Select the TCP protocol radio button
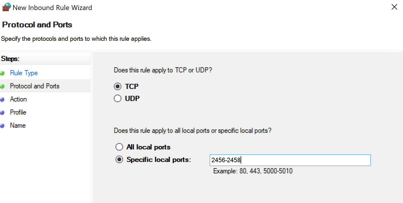The width and height of the screenshot is (403, 203). [x=118, y=86]
